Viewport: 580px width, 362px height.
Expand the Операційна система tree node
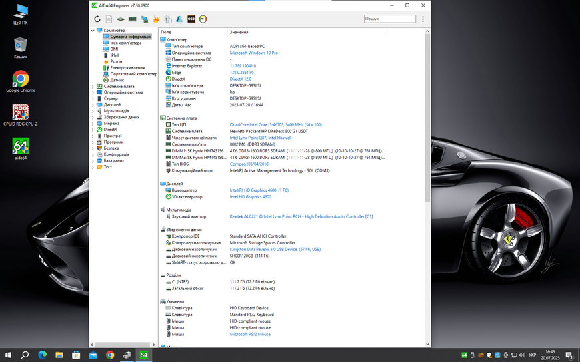93,92
